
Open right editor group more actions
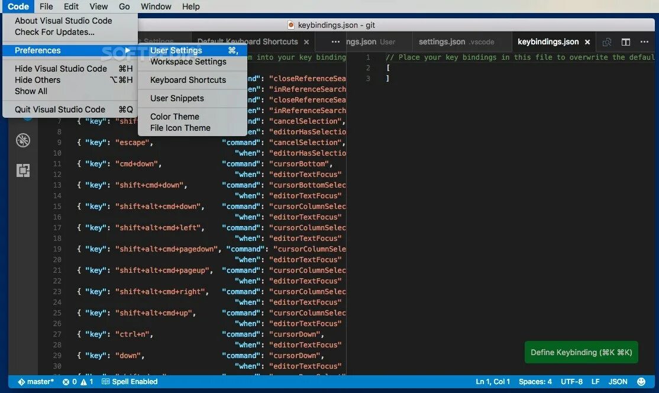coord(644,41)
